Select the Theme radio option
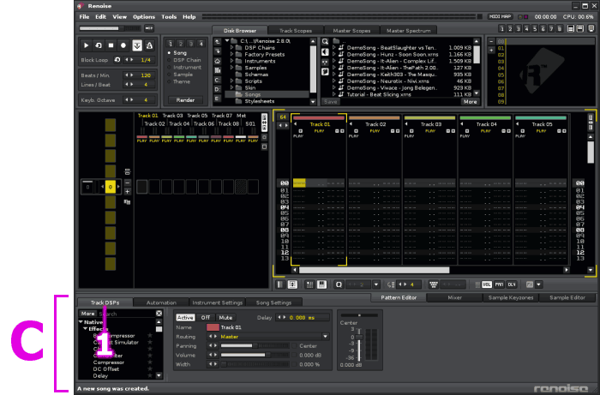This screenshot has width=600, height=395. pos(169,81)
